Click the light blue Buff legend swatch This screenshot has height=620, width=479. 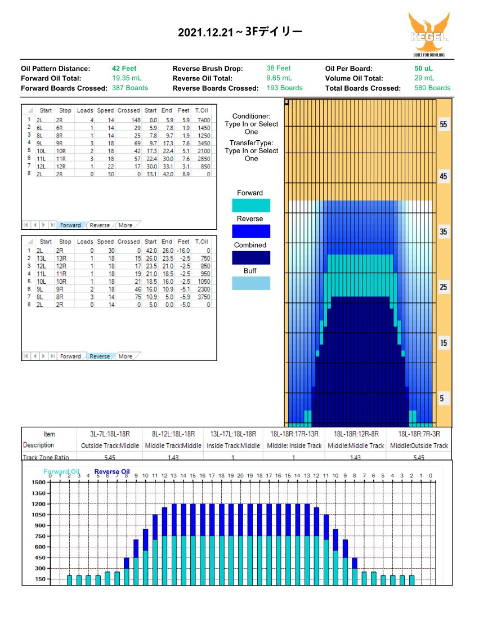pyautogui.click(x=251, y=283)
